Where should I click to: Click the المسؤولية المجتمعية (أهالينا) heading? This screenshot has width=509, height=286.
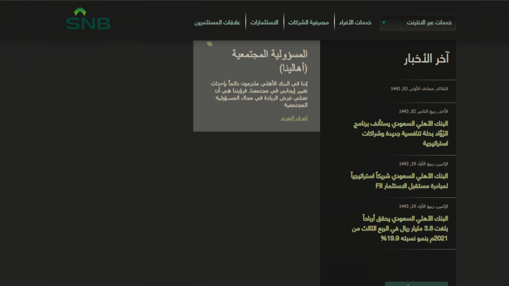(x=270, y=61)
